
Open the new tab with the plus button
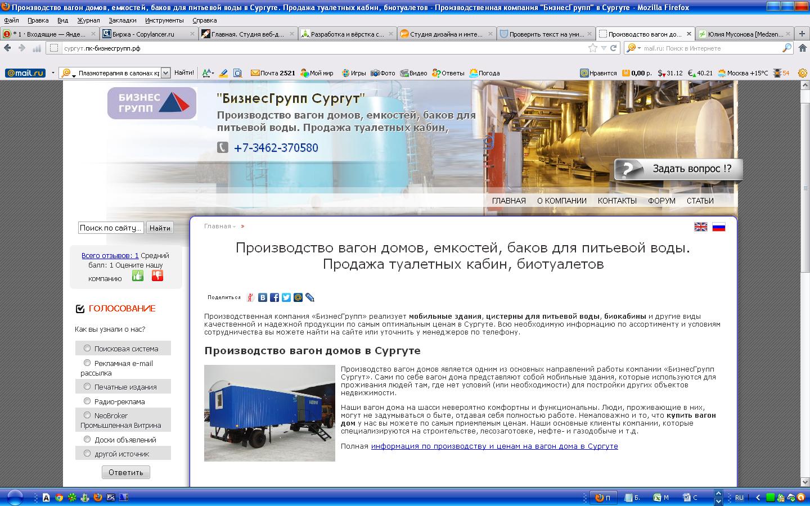(802, 34)
